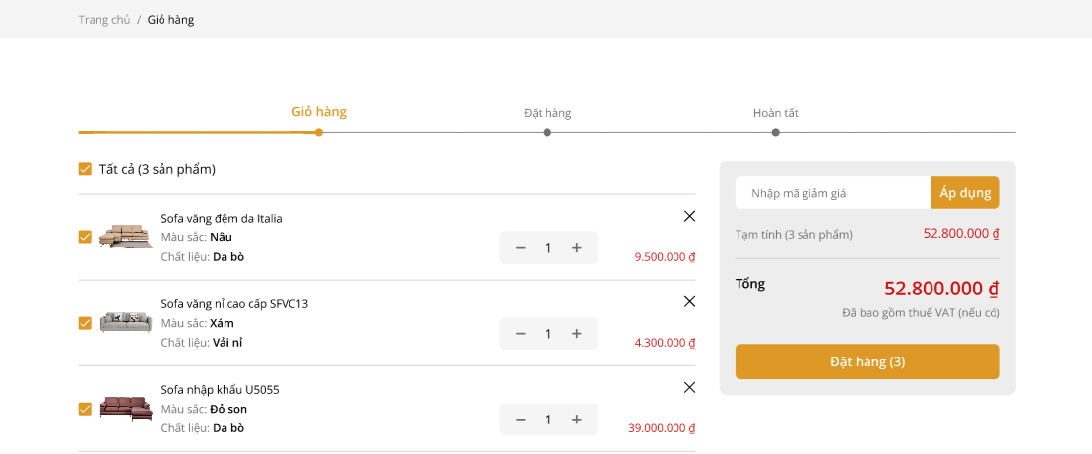
Task: Open Trang chủ breadcrumb link
Action: click(x=104, y=20)
